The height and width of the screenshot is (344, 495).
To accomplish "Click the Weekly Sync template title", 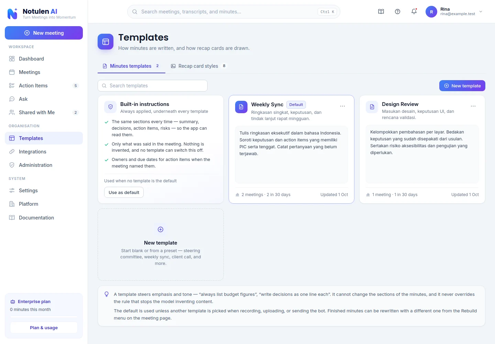I will [267, 105].
